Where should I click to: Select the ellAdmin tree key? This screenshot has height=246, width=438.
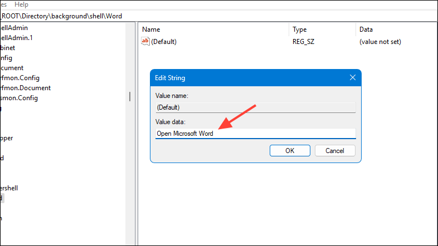click(14, 28)
